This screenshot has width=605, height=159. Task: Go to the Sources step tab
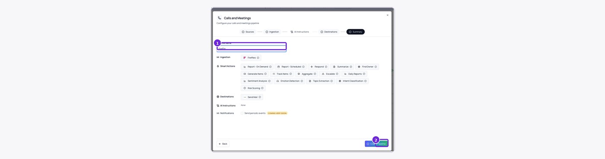click(x=248, y=32)
